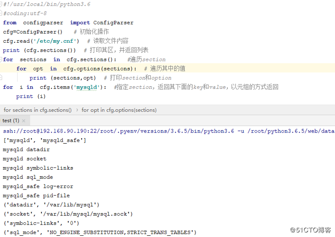Screen dimensions: 335x237
Task: Click the comment '# 读取文件内容'
Action: click(x=108, y=41)
